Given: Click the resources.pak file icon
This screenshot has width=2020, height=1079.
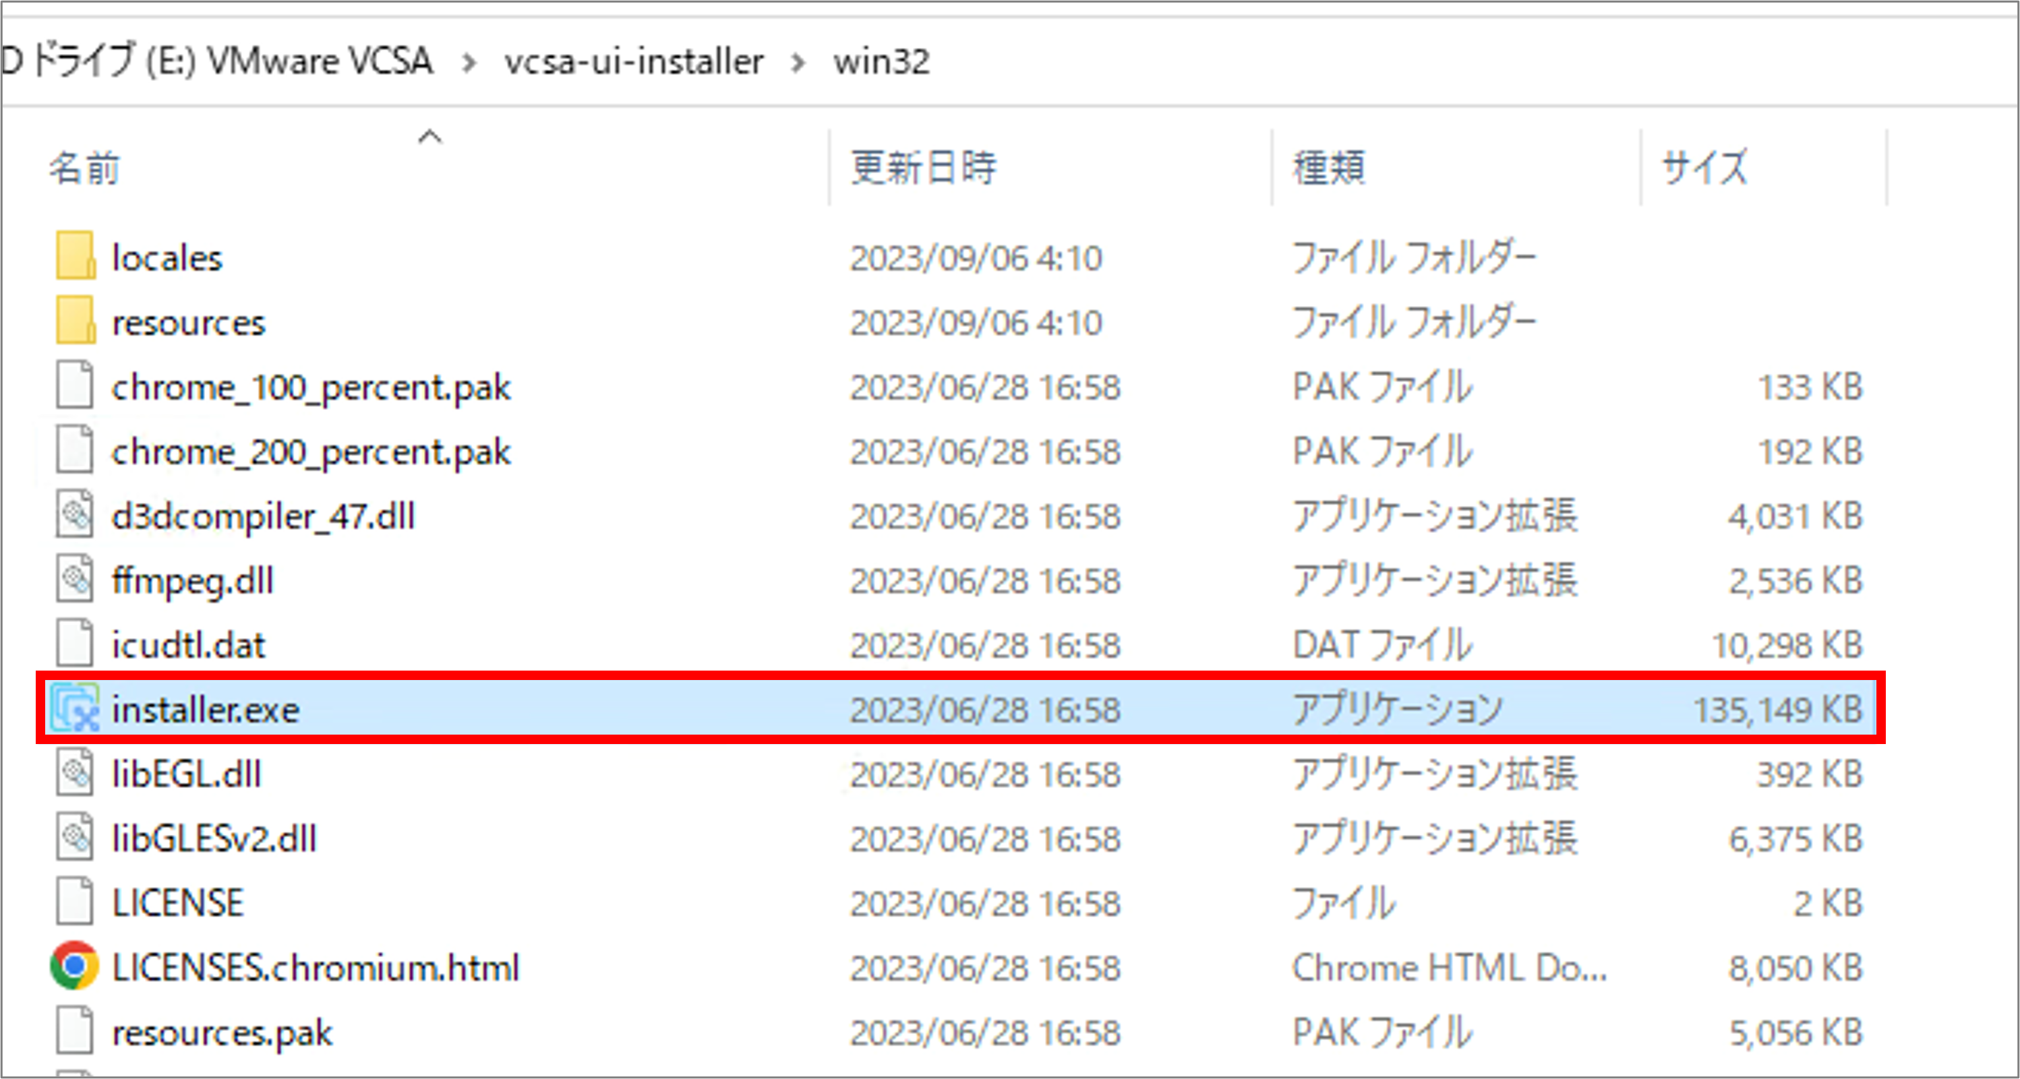Looking at the screenshot, I should [76, 1030].
